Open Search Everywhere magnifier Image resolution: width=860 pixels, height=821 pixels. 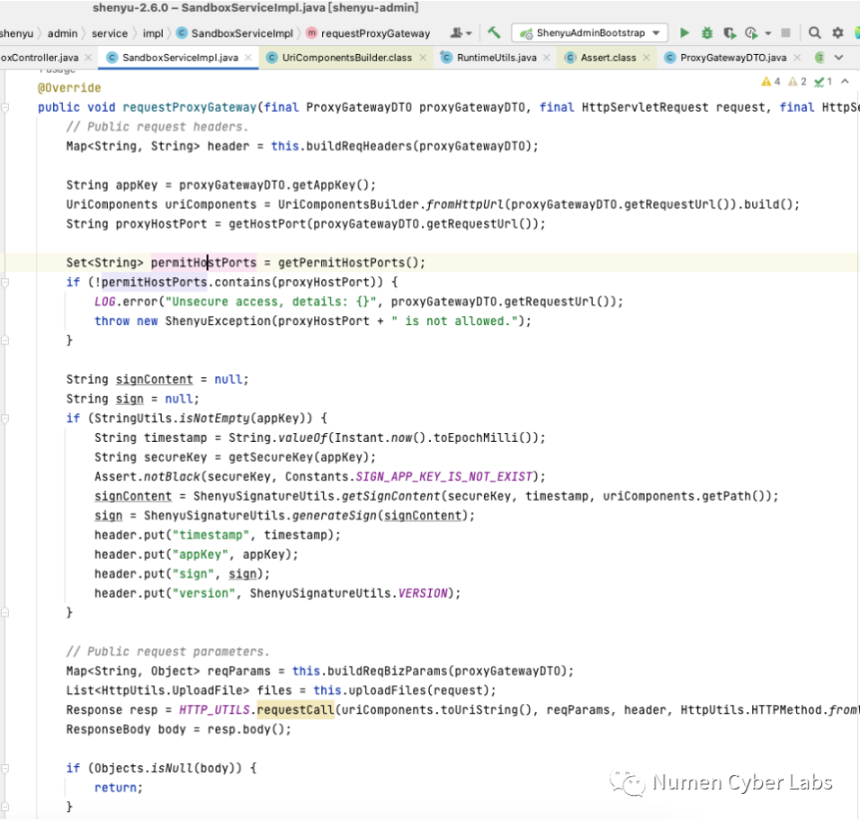(x=814, y=33)
